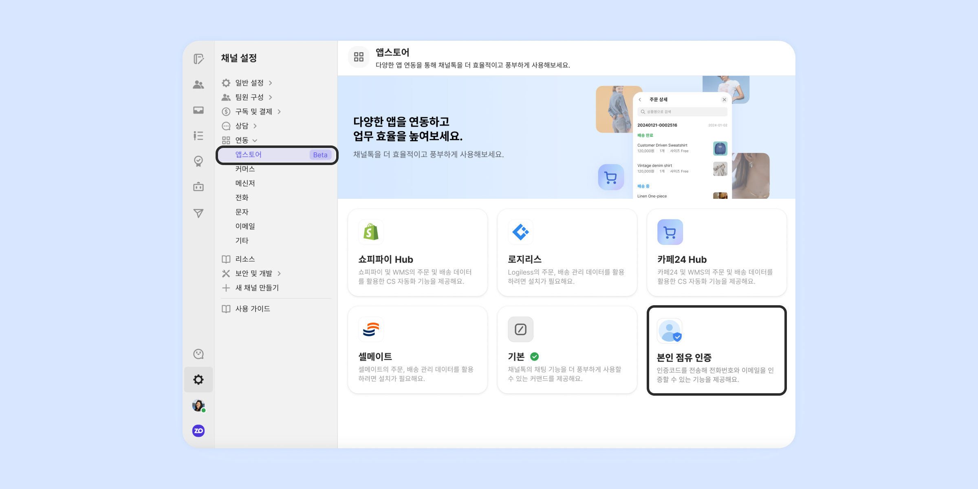Open the 본인 점유 인증 app card

(716, 350)
